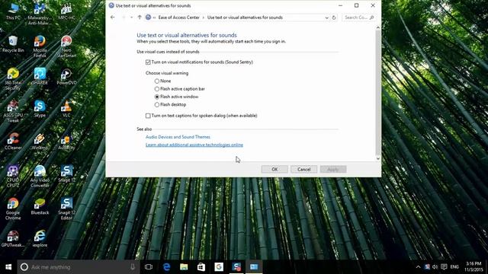488x274 pixels.
Task: Select the Mozilla Firefox desktop shortcut
Action: [x=40, y=46]
